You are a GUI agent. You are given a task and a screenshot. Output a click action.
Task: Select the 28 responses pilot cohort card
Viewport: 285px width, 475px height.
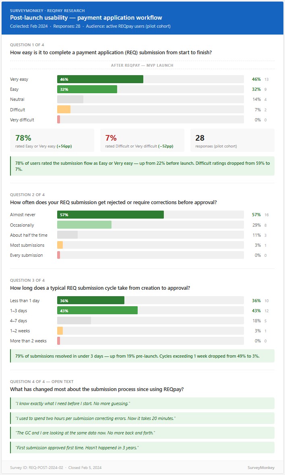point(232,140)
